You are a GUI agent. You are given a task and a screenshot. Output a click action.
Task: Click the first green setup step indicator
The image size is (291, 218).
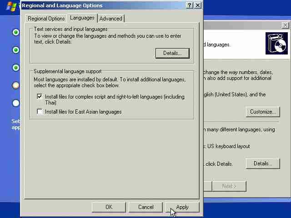pyautogui.click(x=16, y=32)
